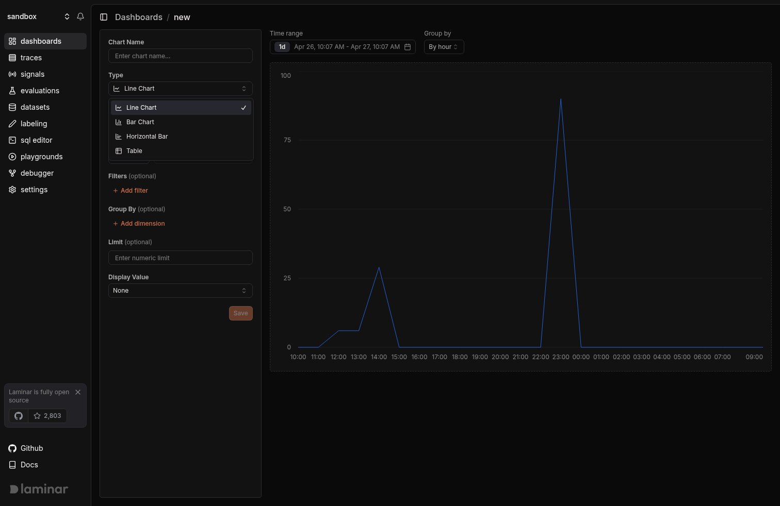Click the calendar icon in time range
This screenshot has width=780, height=506.
pos(408,47)
